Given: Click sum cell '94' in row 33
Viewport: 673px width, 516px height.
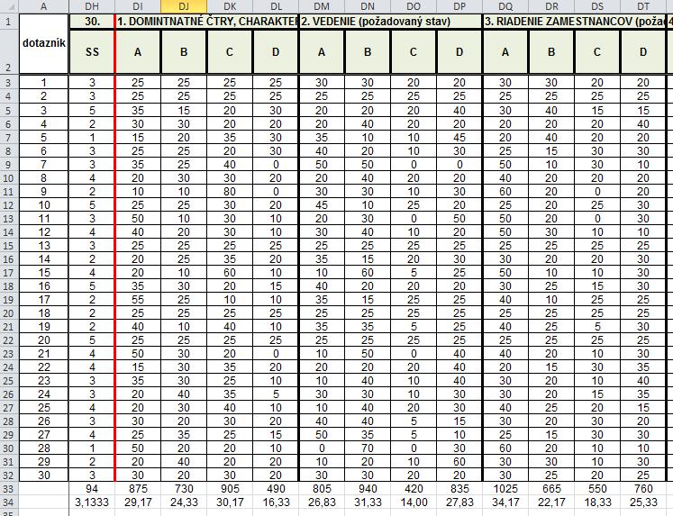Looking at the screenshot, I should click(x=92, y=489).
